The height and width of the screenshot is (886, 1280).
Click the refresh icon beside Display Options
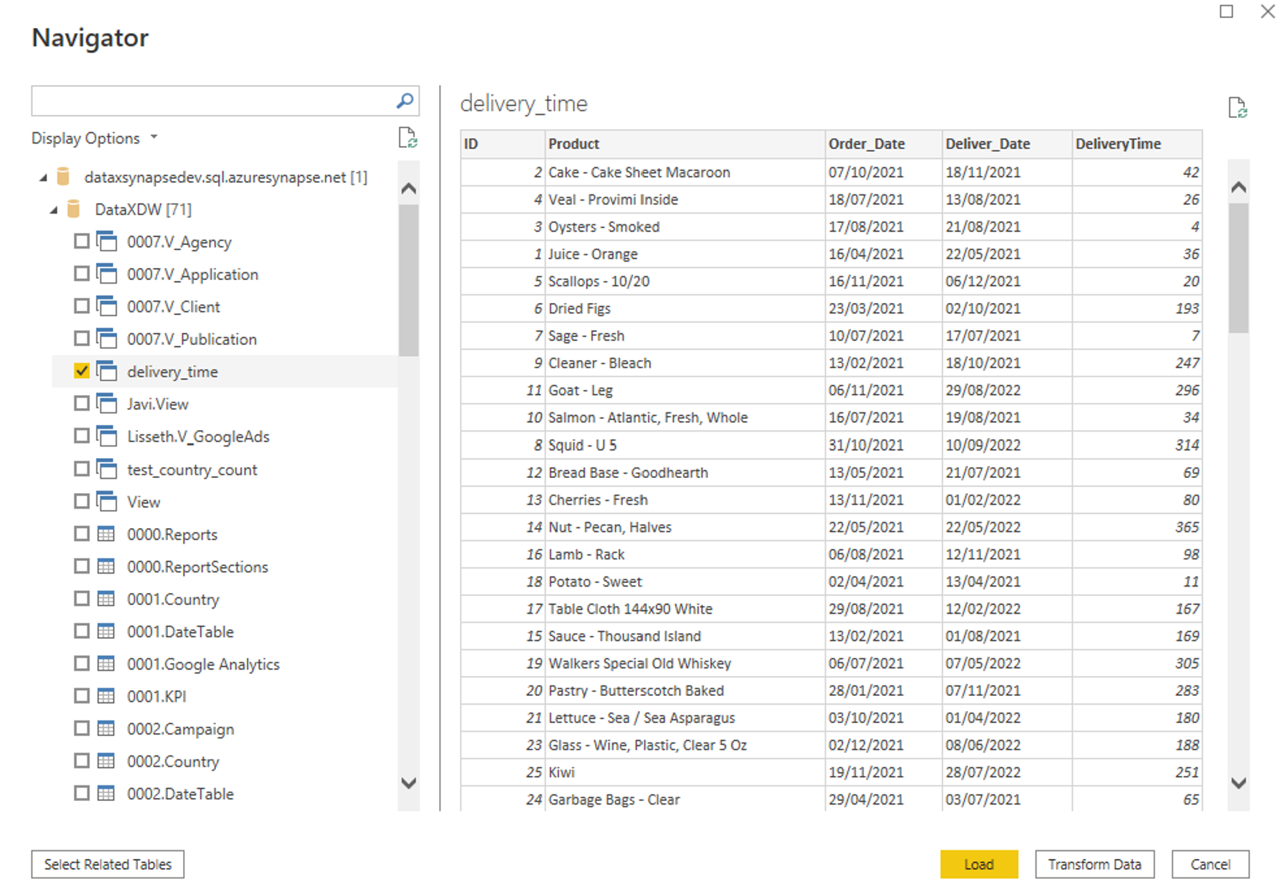(407, 137)
